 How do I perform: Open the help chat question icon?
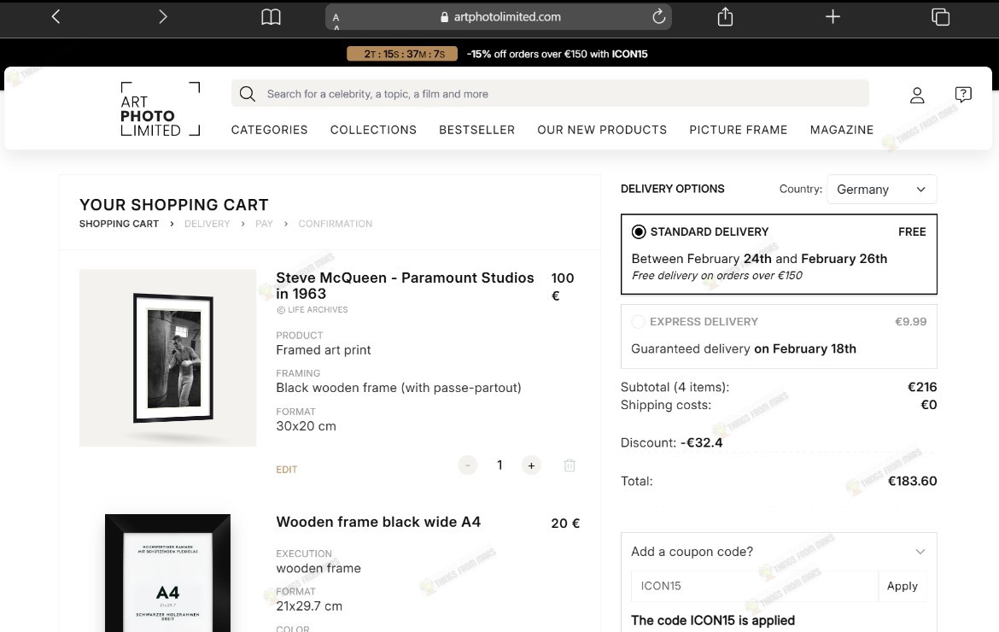(x=963, y=95)
